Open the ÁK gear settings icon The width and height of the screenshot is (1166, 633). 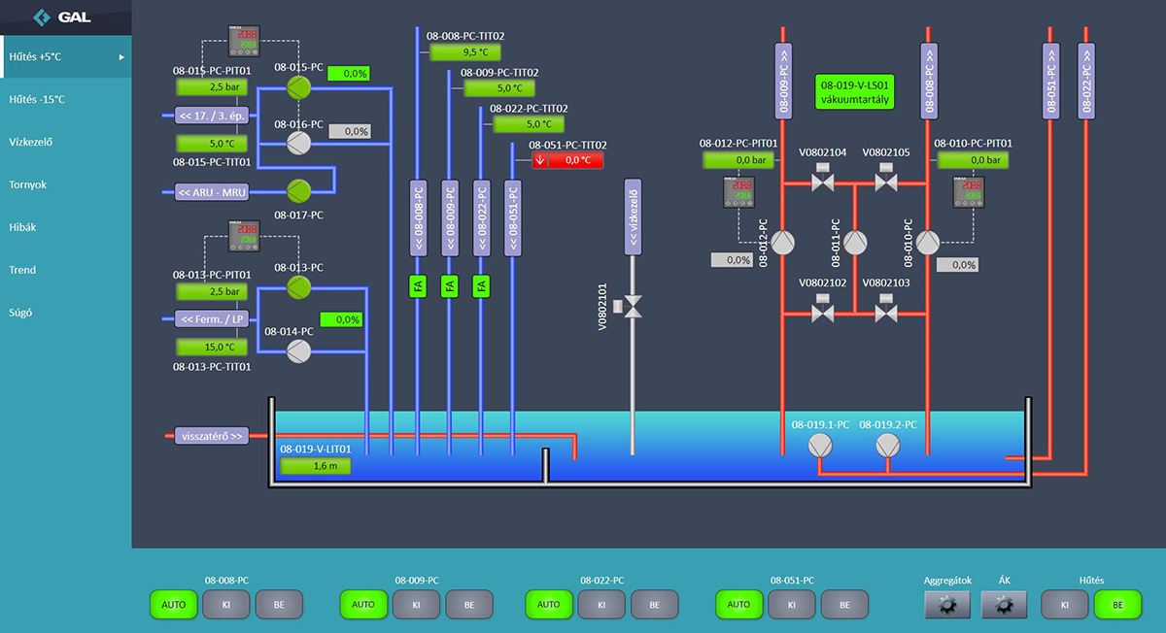point(1005,605)
